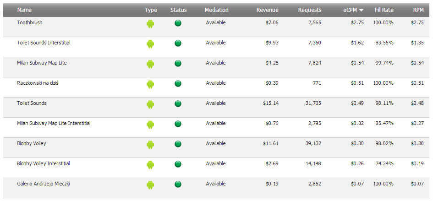
Task: Click green status dot for Toothbrush
Action: (x=178, y=23)
